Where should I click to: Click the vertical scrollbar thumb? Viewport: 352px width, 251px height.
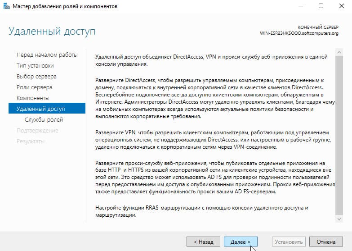click(339, 135)
